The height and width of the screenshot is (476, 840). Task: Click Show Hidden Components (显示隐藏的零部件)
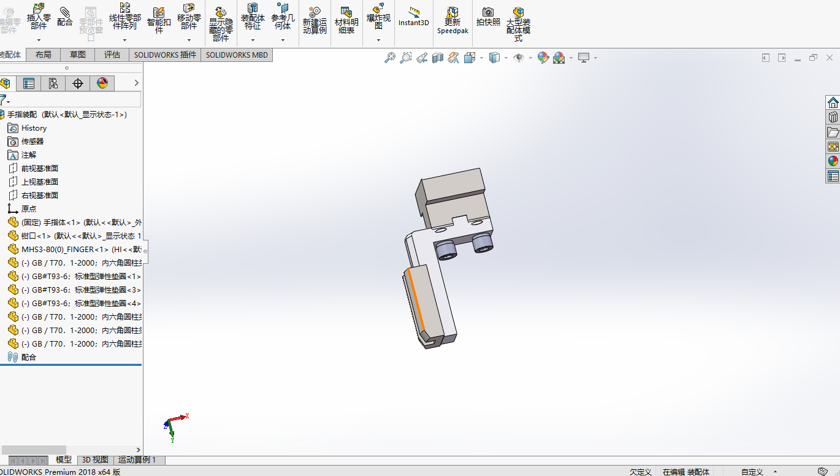pyautogui.click(x=221, y=25)
